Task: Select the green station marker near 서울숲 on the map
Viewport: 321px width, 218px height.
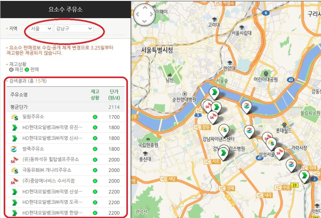Action: (214, 92)
